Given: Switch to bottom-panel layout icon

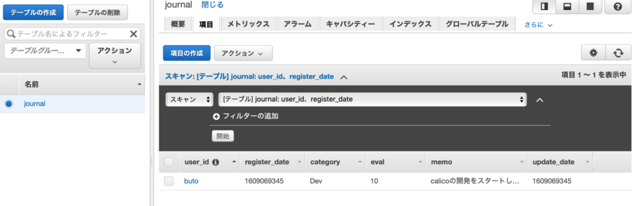Looking at the screenshot, I should (567, 8).
